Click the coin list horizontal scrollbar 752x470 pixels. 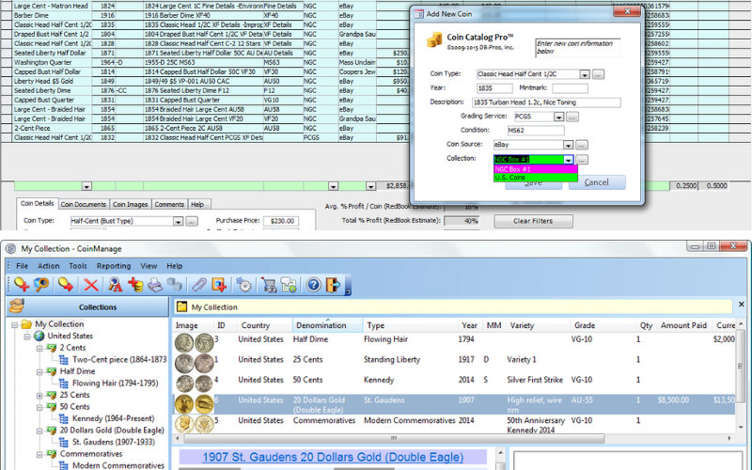click(394, 438)
